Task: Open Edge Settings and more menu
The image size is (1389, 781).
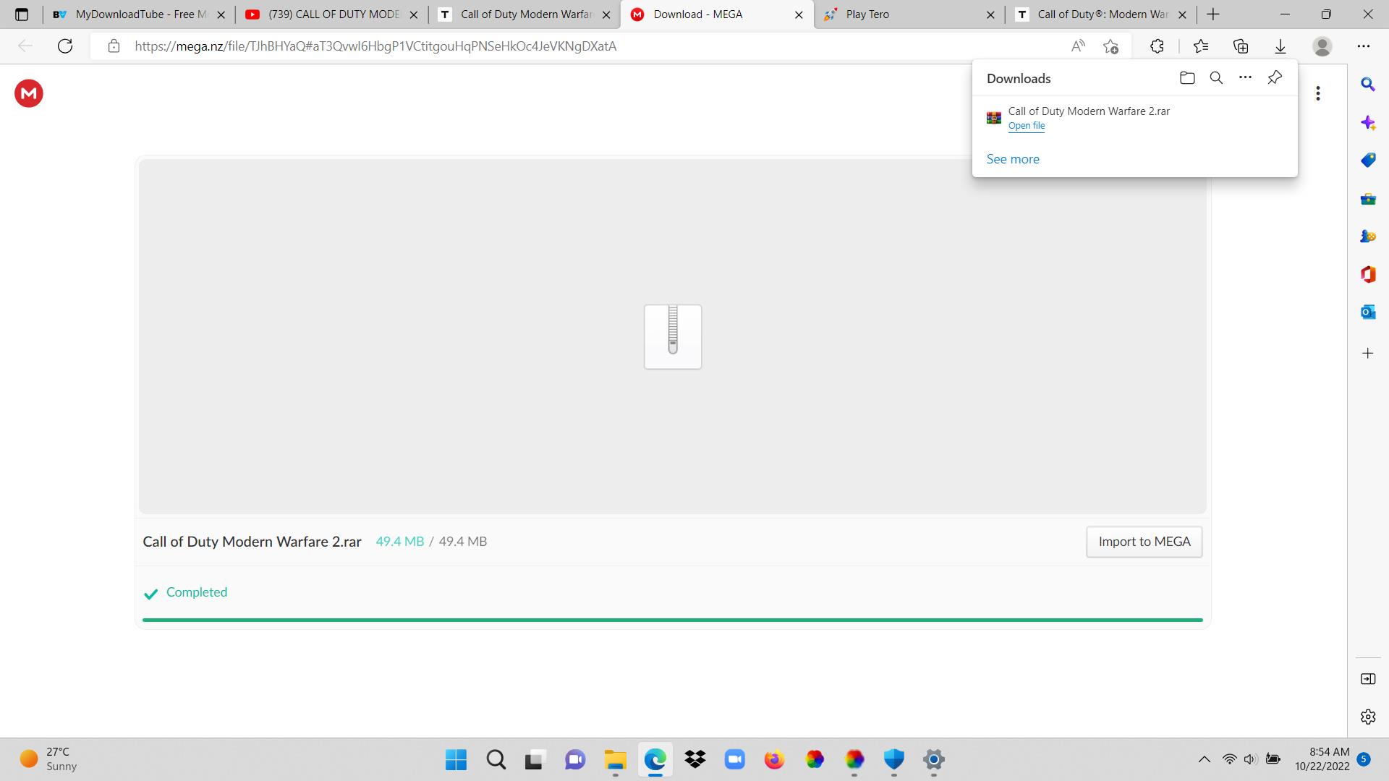Action: click(1364, 46)
